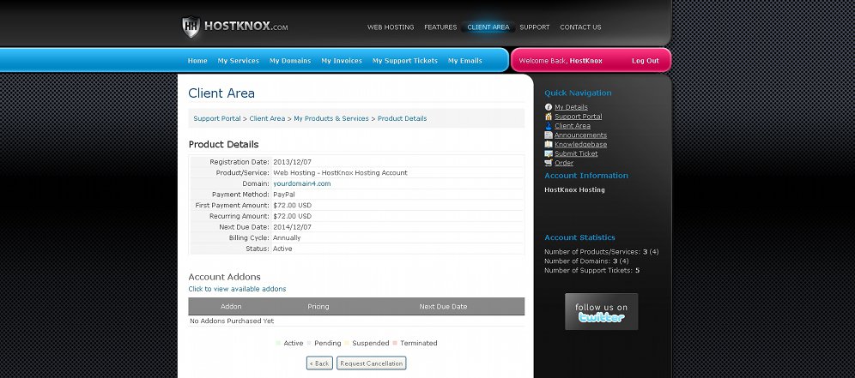Open the Support top menu item

[x=534, y=27]
